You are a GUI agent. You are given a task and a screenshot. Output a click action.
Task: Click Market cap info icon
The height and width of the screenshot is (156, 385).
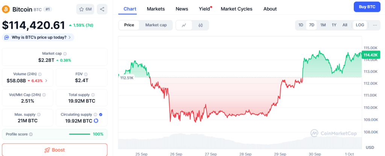point(65,54)
